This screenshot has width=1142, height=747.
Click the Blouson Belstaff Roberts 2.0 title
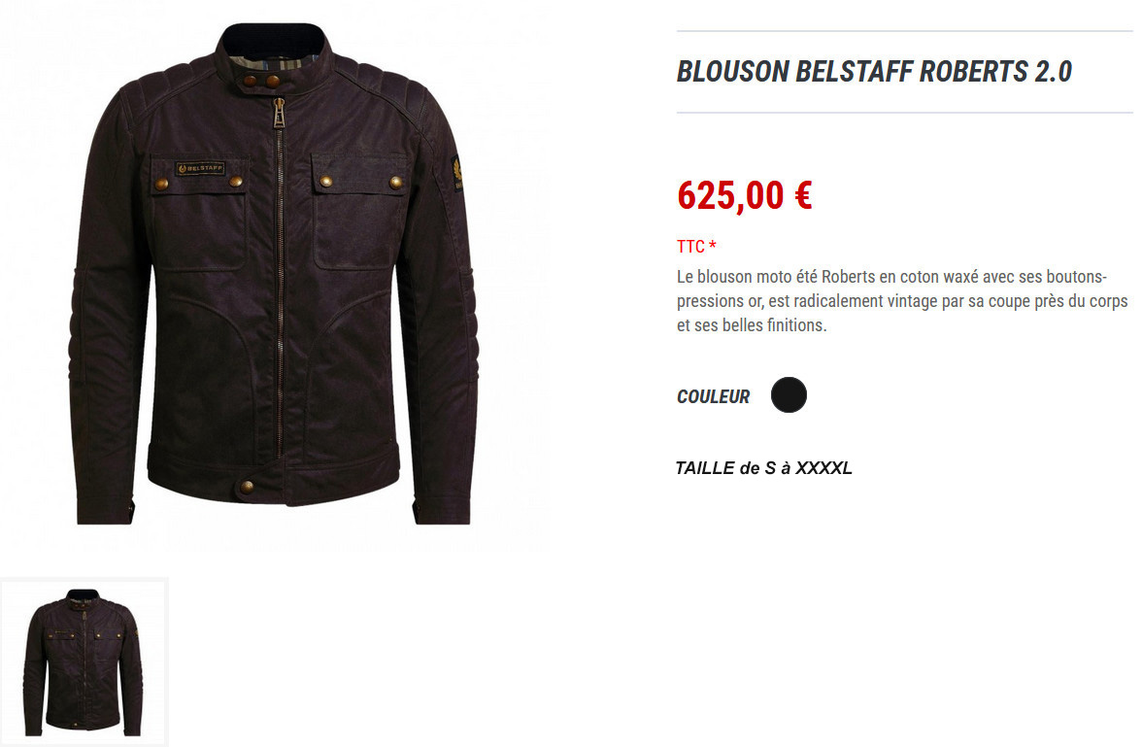click(874, 72)
